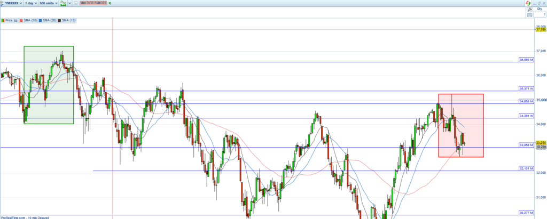The height and width of the screenshot is (219, 547).
Task: Toggle the SMA (10) indicator label
Action: click(x=65, y=20)
